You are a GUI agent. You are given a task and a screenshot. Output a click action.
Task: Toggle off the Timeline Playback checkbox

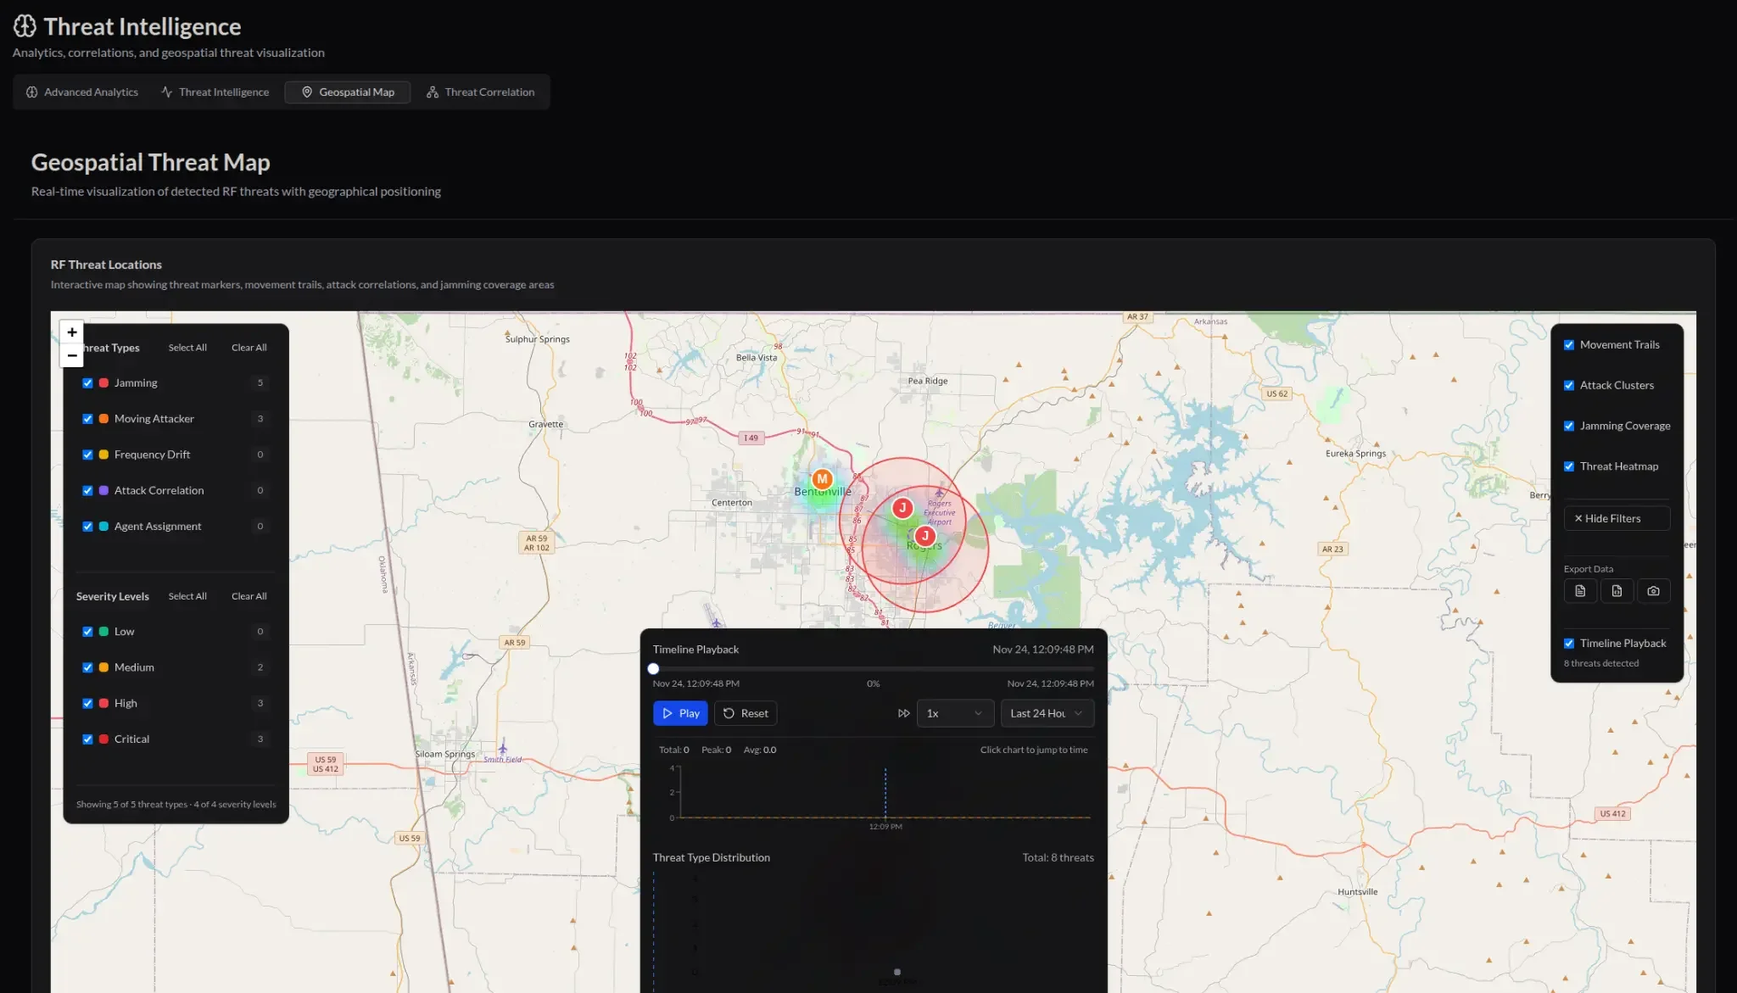click(1569, 643)
